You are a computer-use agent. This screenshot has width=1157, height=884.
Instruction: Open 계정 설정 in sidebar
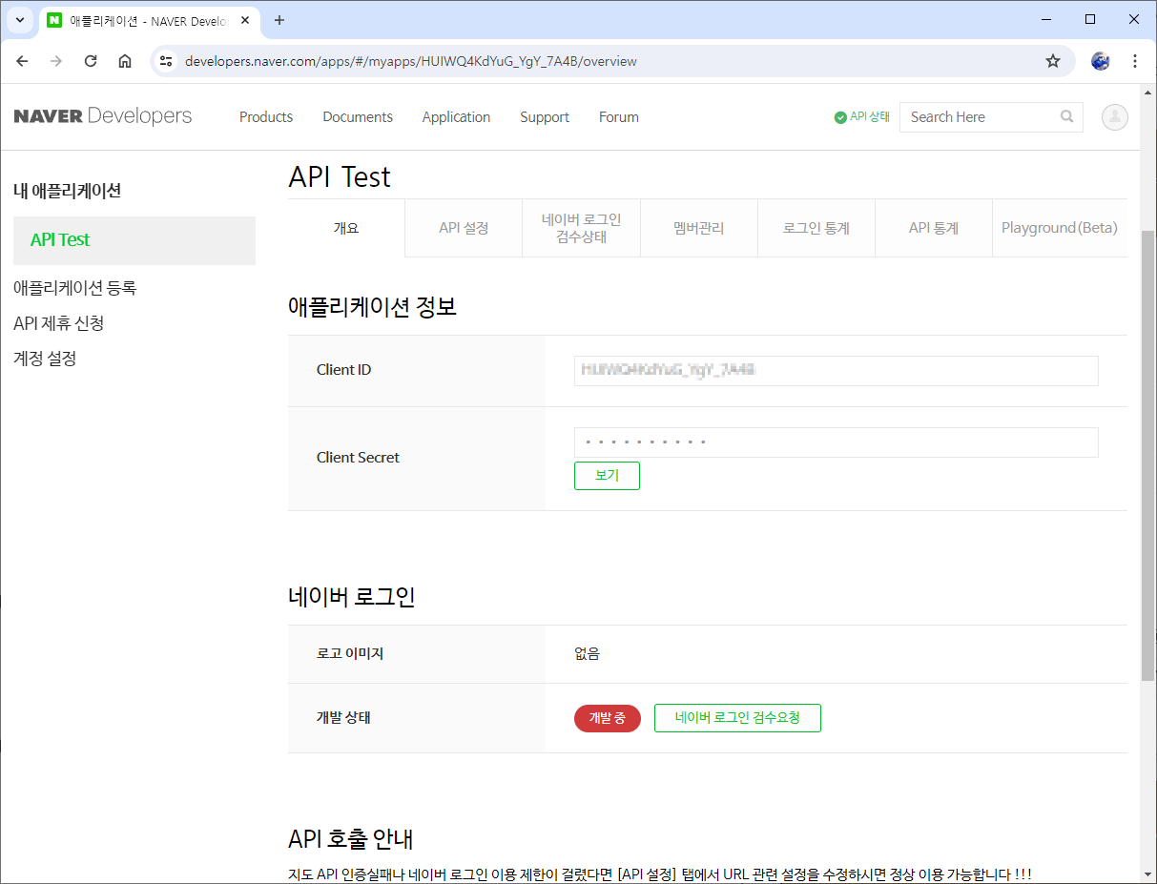pyautogui.click(x=45, y=359)
